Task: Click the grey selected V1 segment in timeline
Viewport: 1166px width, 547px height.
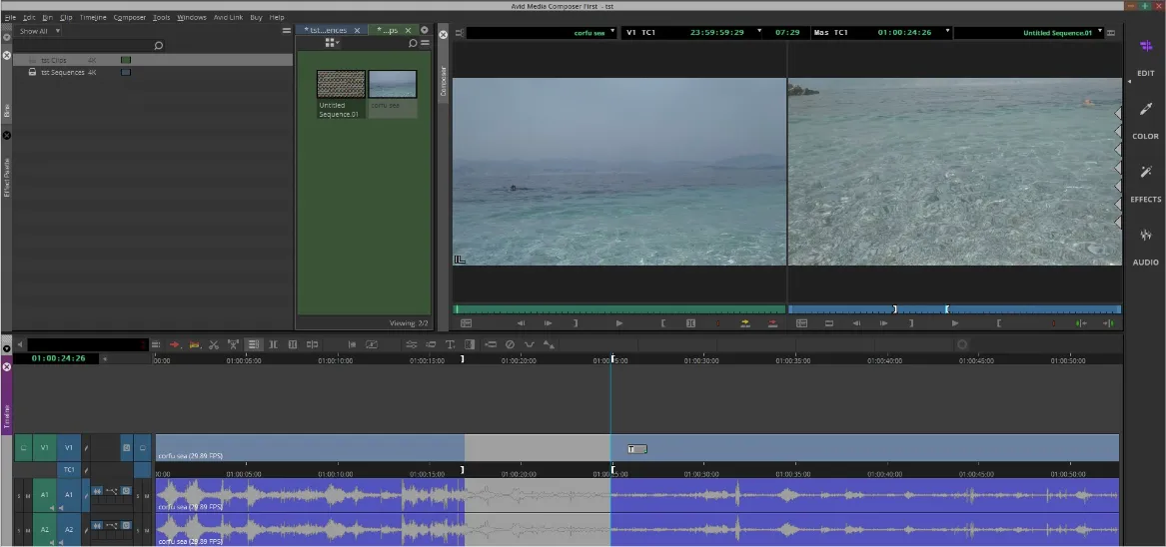Action: point(537,448)
